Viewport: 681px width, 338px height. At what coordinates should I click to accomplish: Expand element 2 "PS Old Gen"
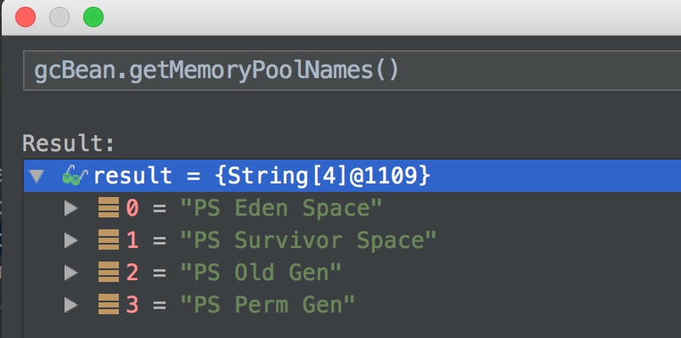[70, 273]
